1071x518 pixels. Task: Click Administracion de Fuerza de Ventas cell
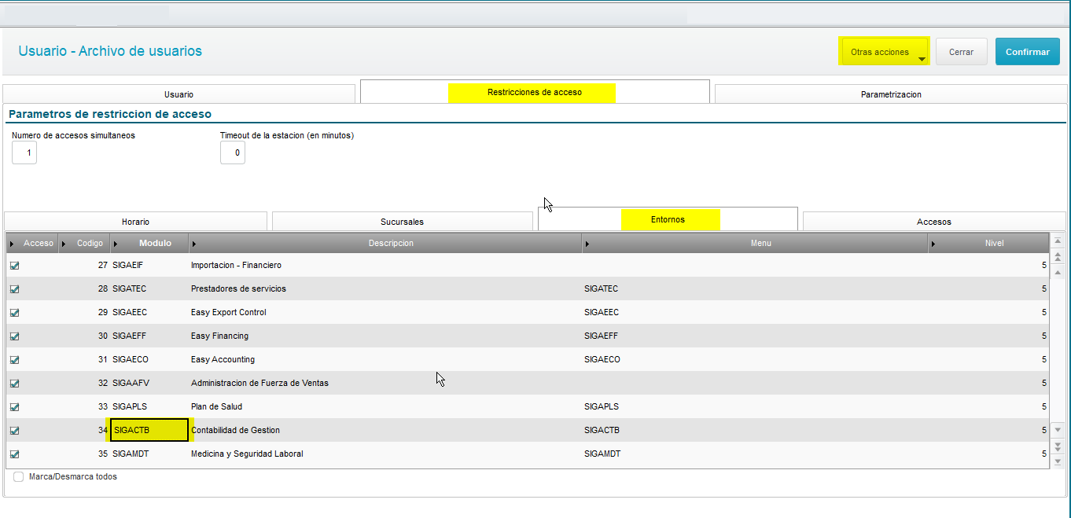coord(385,383)
